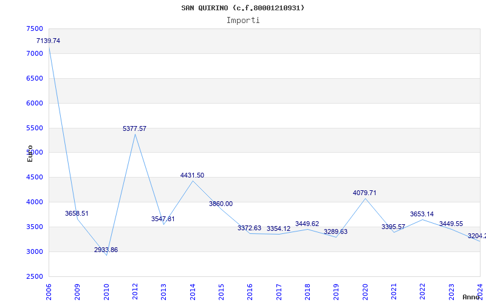Click the 2010 x-axis year label

pyautogui.click(x=106, y=292)
